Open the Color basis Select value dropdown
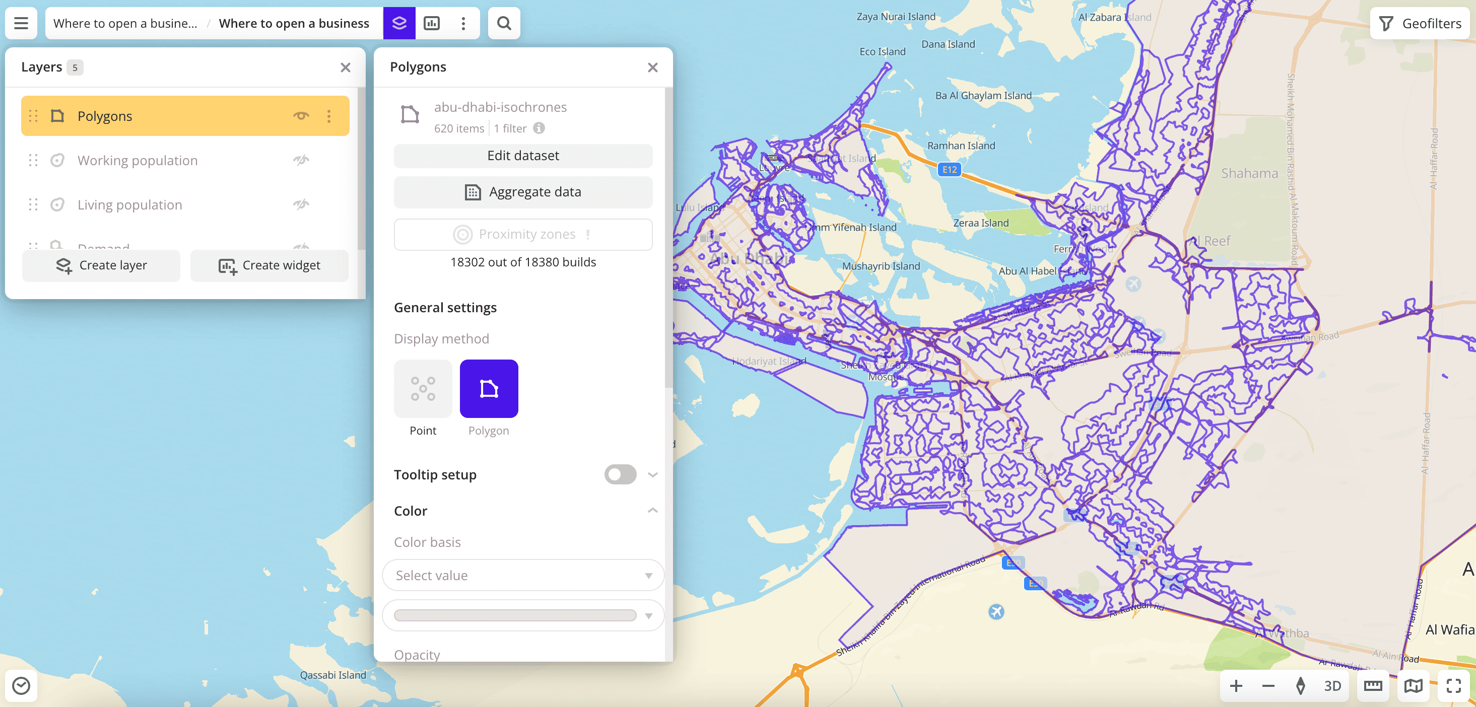The height and width of the screenshot is (707, 1476). click(x=522, y=575)
